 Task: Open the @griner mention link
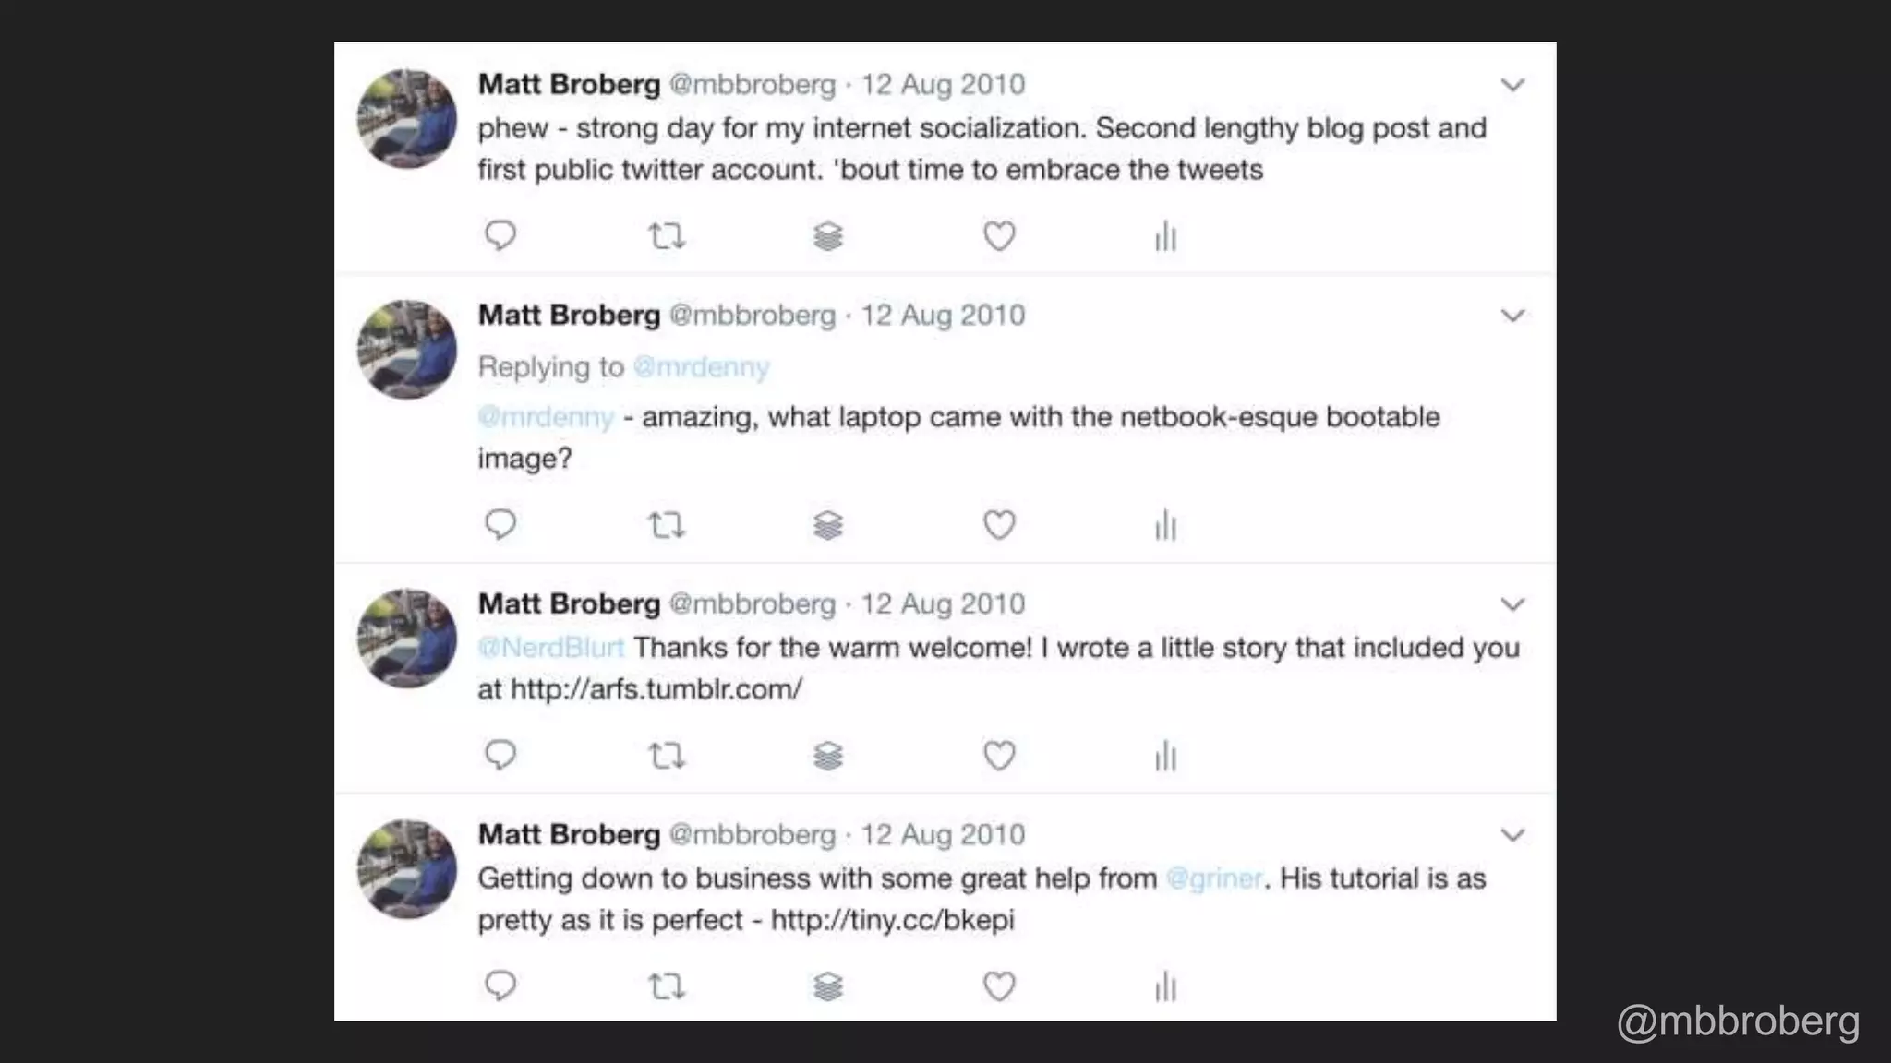point(1214,878)
